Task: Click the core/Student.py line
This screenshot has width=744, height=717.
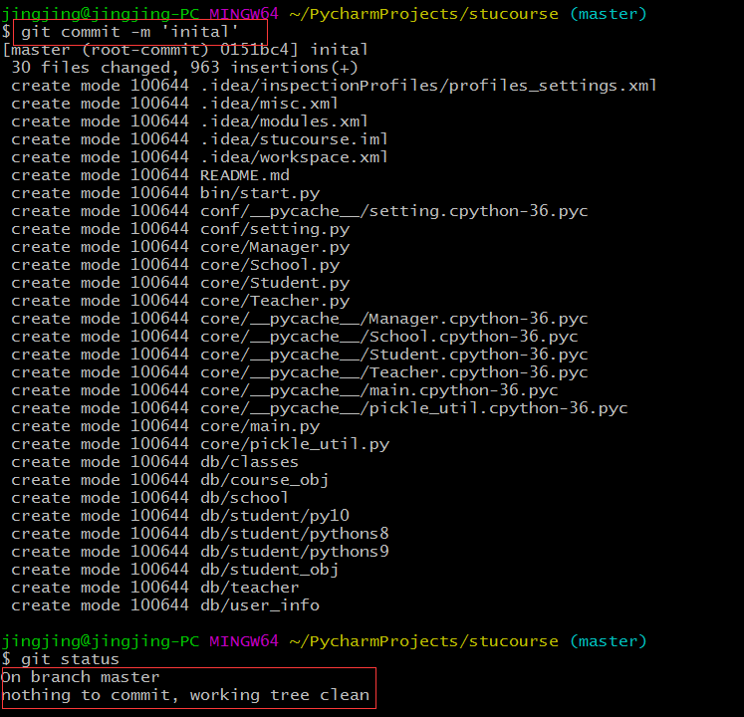Action: (275, 283)
